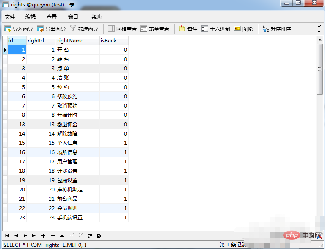
Task: Select the cell 麻将机绑定
Action: click(x=78, y=190)
